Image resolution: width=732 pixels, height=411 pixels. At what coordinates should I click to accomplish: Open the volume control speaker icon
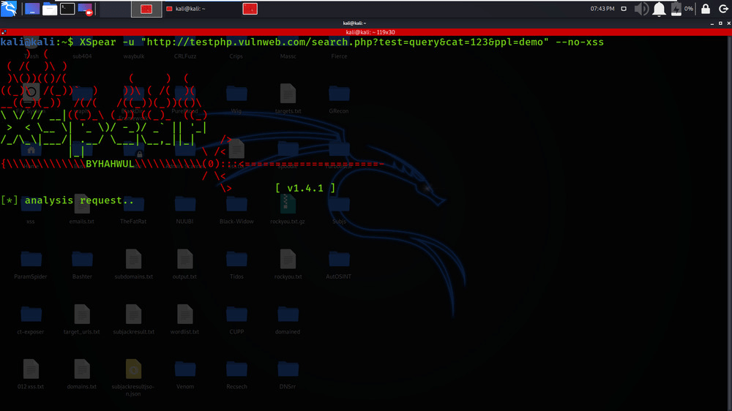641,9
